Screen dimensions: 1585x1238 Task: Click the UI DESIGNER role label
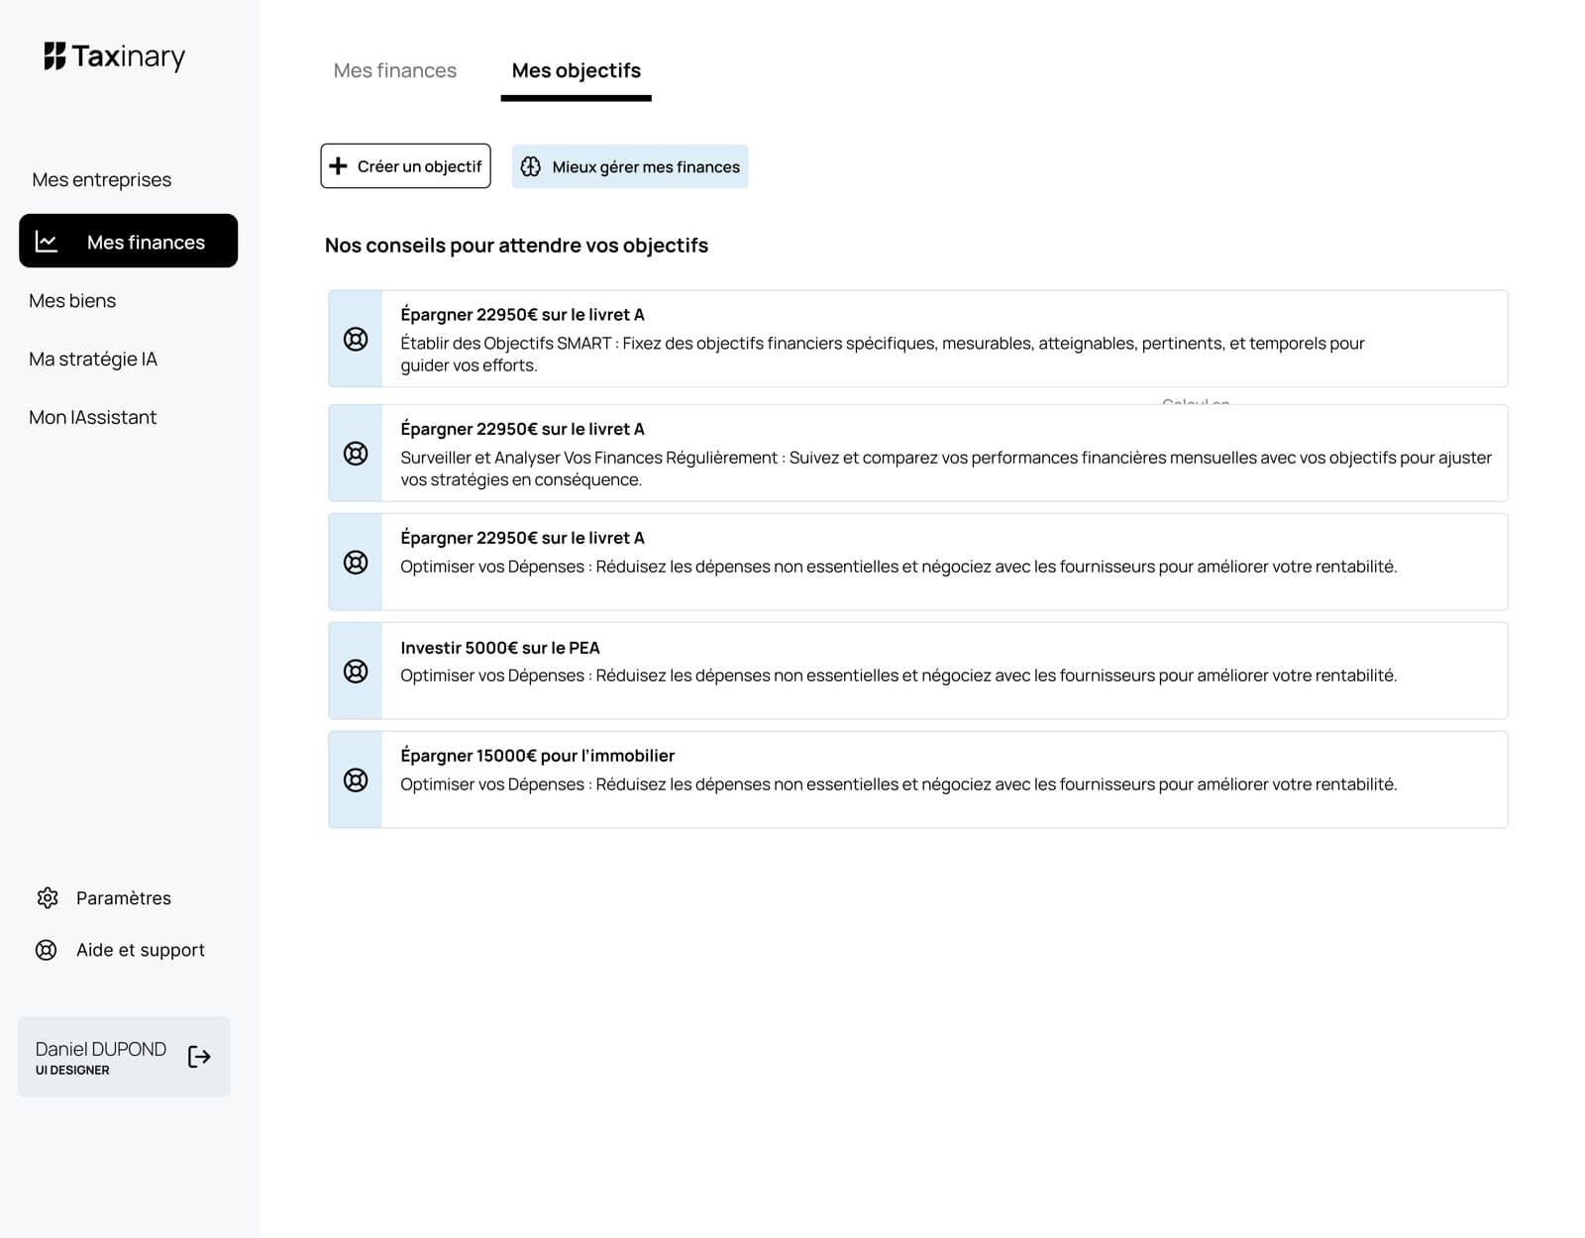(72, 1071)
